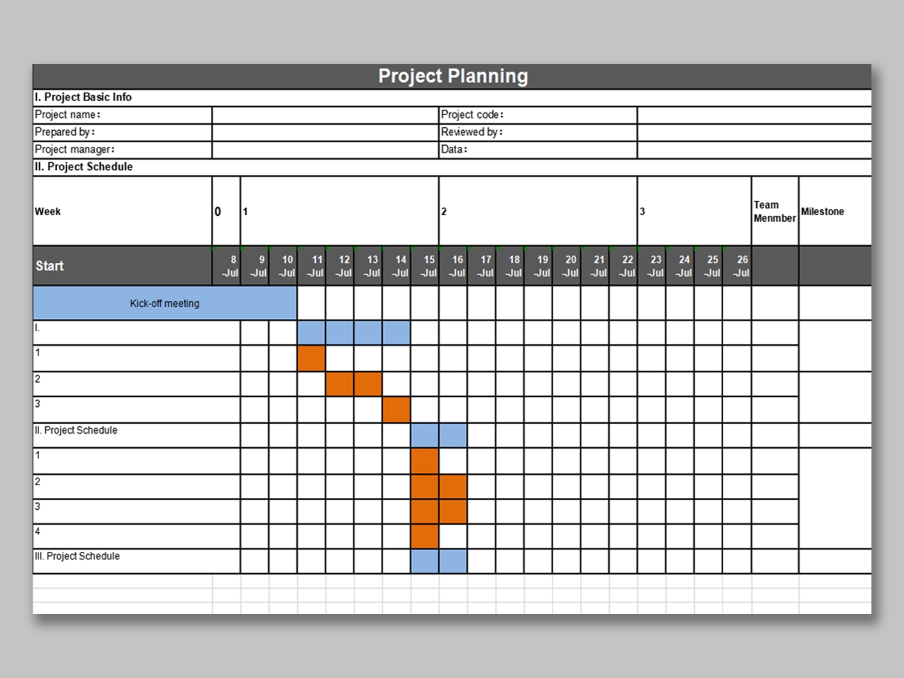Viewport: 904px width, 678px height.
Task: Select the blank cell beside Data label
Action: coord(753,150)
